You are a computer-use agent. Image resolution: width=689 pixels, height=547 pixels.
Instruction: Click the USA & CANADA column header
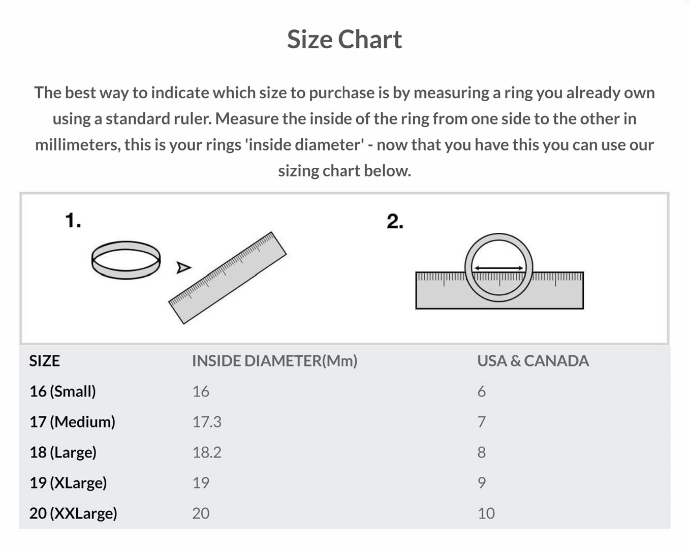coord(533,361)
